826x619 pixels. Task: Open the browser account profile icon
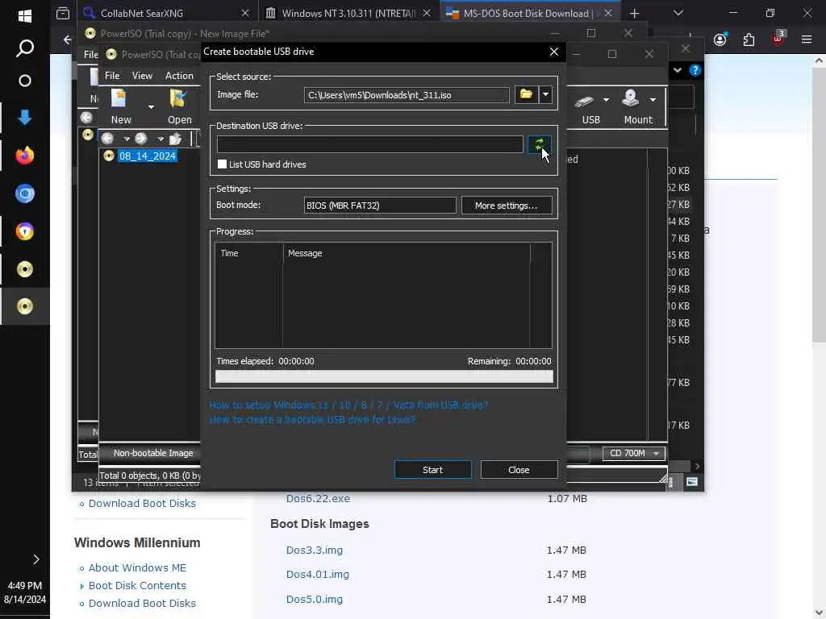coord(720,39)
